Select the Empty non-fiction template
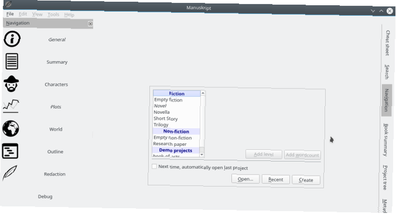The image size is (396, 214). coord(176,138)
